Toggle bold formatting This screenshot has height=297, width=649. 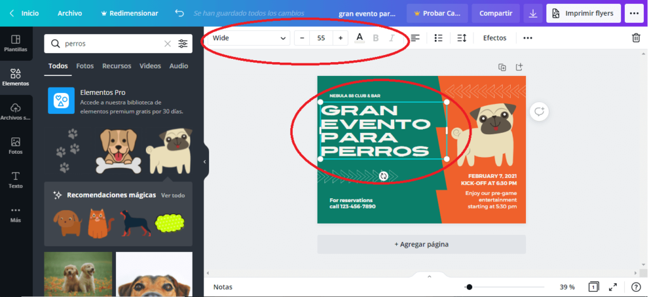(x=376, y=38)
